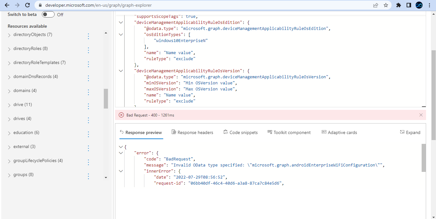Open the Toolkit component tab
Screen dimensions: 436x219
tap(289, 132)
